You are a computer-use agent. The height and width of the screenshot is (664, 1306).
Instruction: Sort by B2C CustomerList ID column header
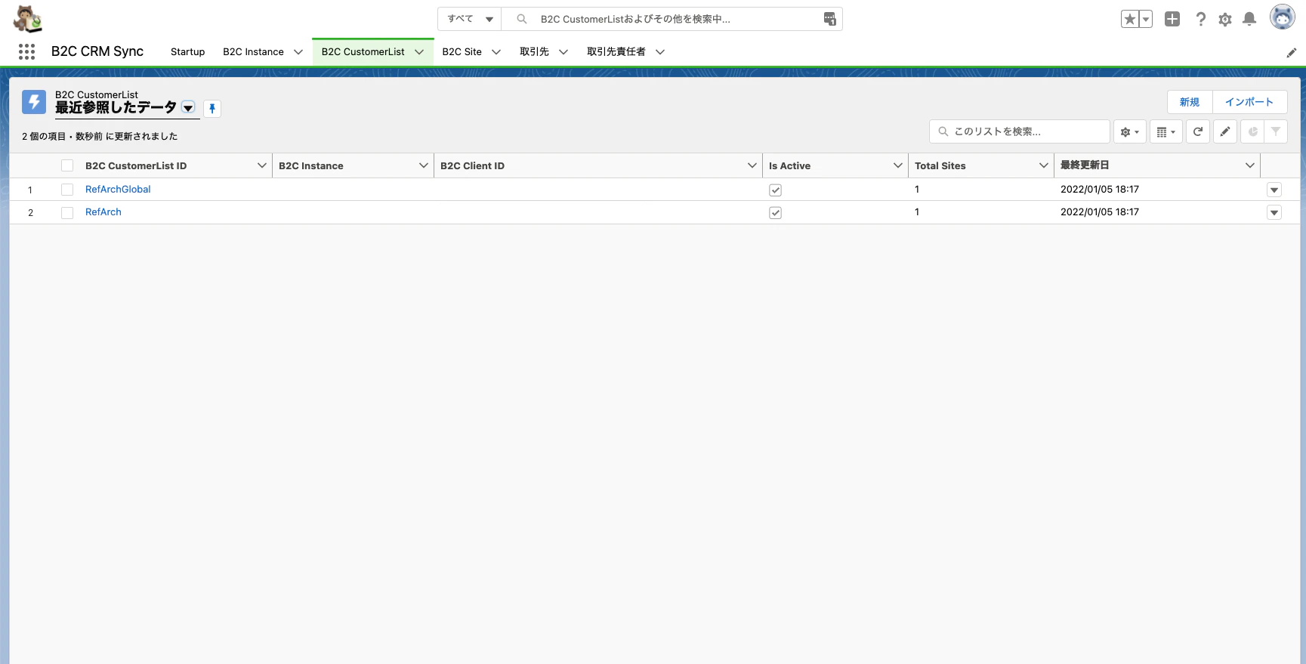(136, 166)
